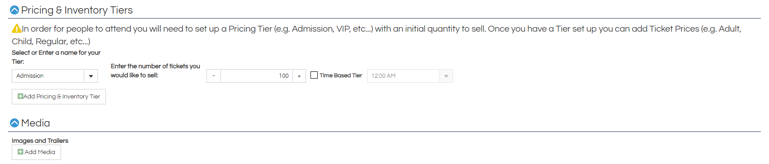Decrease ticket quantity with minus button
The image size is (769, 164).
(214, 76)
